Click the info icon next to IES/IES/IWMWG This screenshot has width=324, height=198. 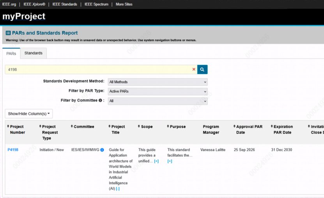coord(102,150)
